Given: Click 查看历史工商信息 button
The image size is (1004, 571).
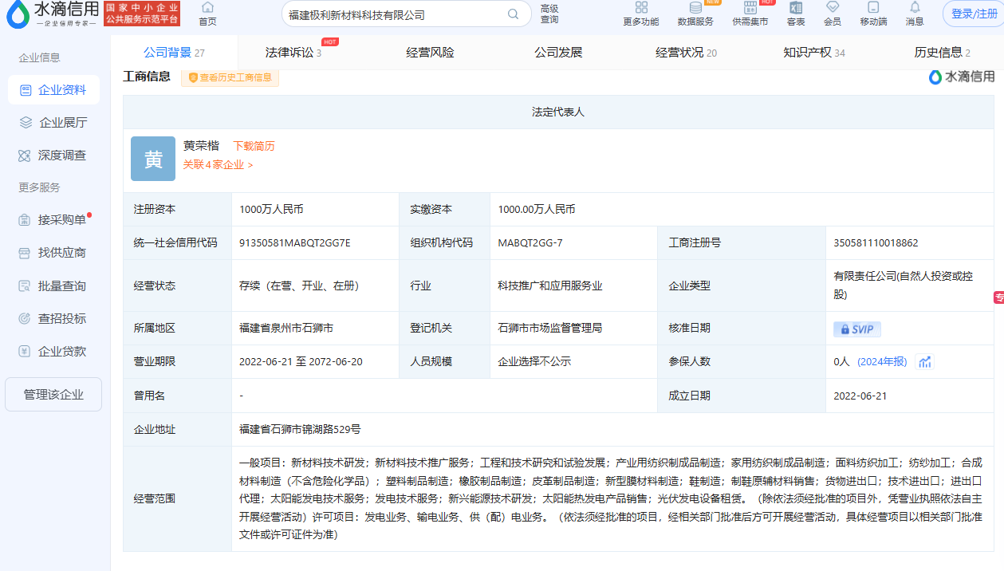Looking at the screenshot, I should tap(230, 77).
